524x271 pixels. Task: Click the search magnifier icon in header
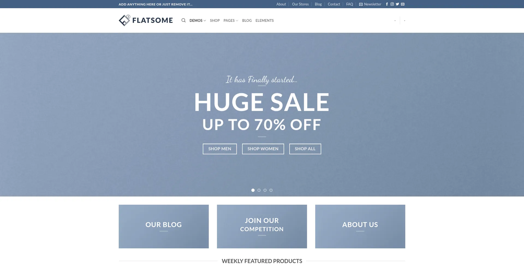pyautogui.click(x=183, y=20)
